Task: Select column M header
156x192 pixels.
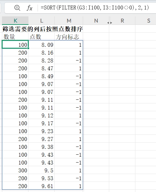Action: [x=69, y=21]
